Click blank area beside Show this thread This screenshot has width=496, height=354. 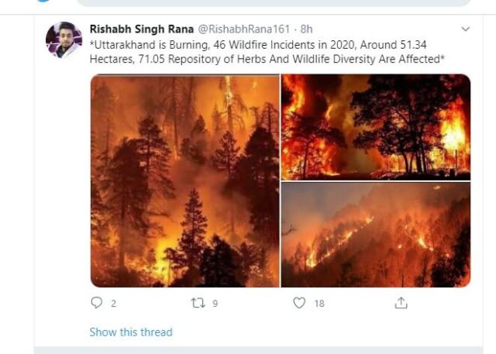[x=325, y=332]
